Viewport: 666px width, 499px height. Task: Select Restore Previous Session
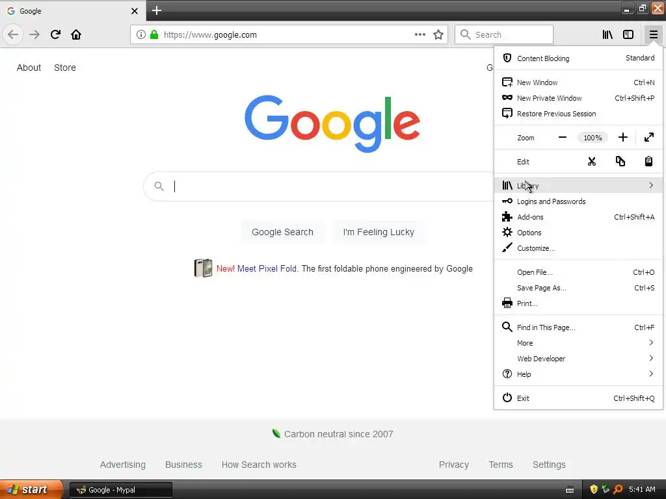(x=578, y=114)
